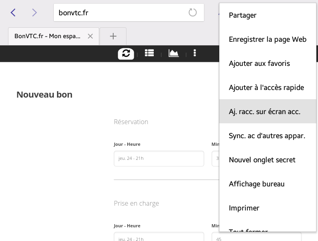
Task: Click the Nouveau bon heading
Action: [x=45, y=94]
